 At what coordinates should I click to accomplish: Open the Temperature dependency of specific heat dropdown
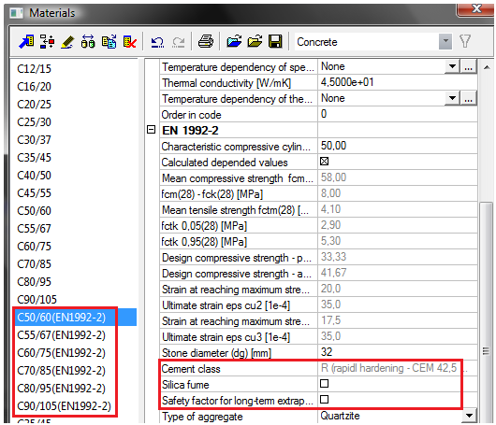[452, 66]
